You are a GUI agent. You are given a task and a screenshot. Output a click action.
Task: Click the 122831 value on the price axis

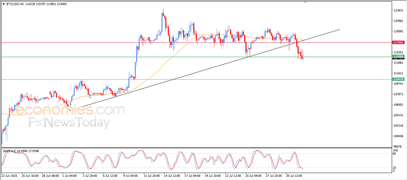pos(398,10)
